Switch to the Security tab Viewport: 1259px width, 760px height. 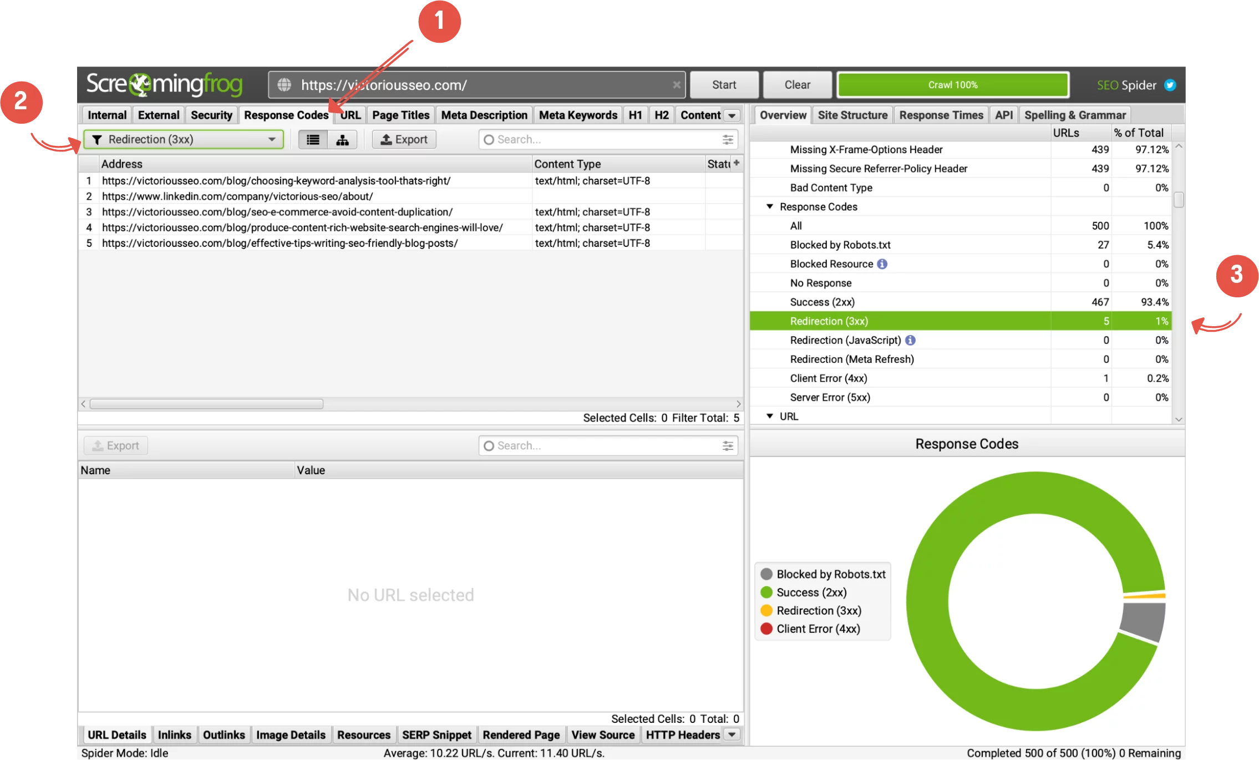[210, 114]
